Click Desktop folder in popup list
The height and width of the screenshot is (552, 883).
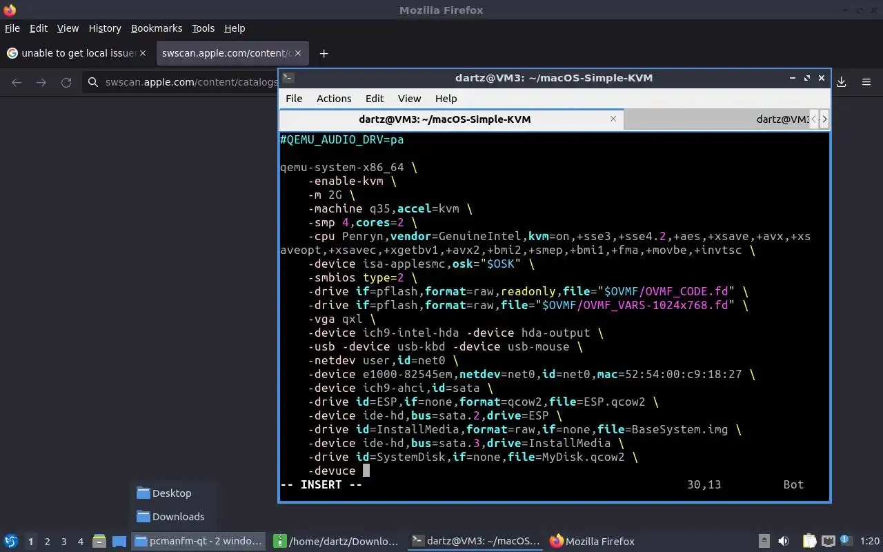pyautogui.click(x=164, y=493)
